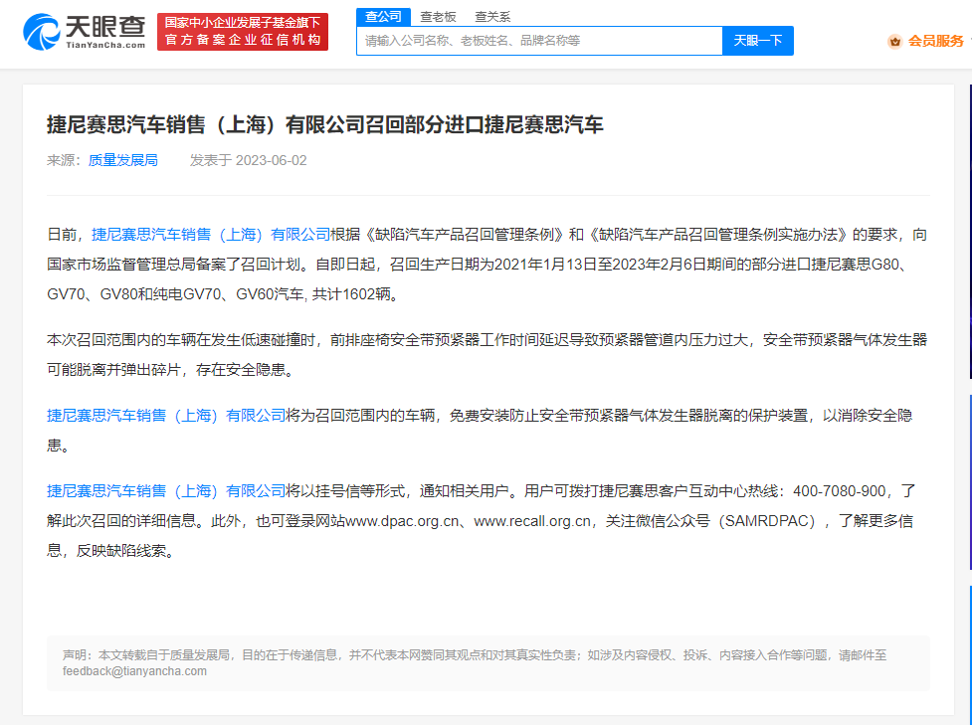This screenshot has height=725, width=972.
Task: Click the www.dpac.org.cn website text
Action: [x=402, y=521]
